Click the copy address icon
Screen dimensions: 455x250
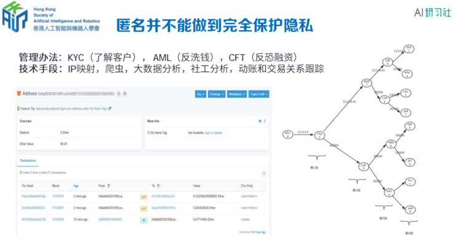119,94
